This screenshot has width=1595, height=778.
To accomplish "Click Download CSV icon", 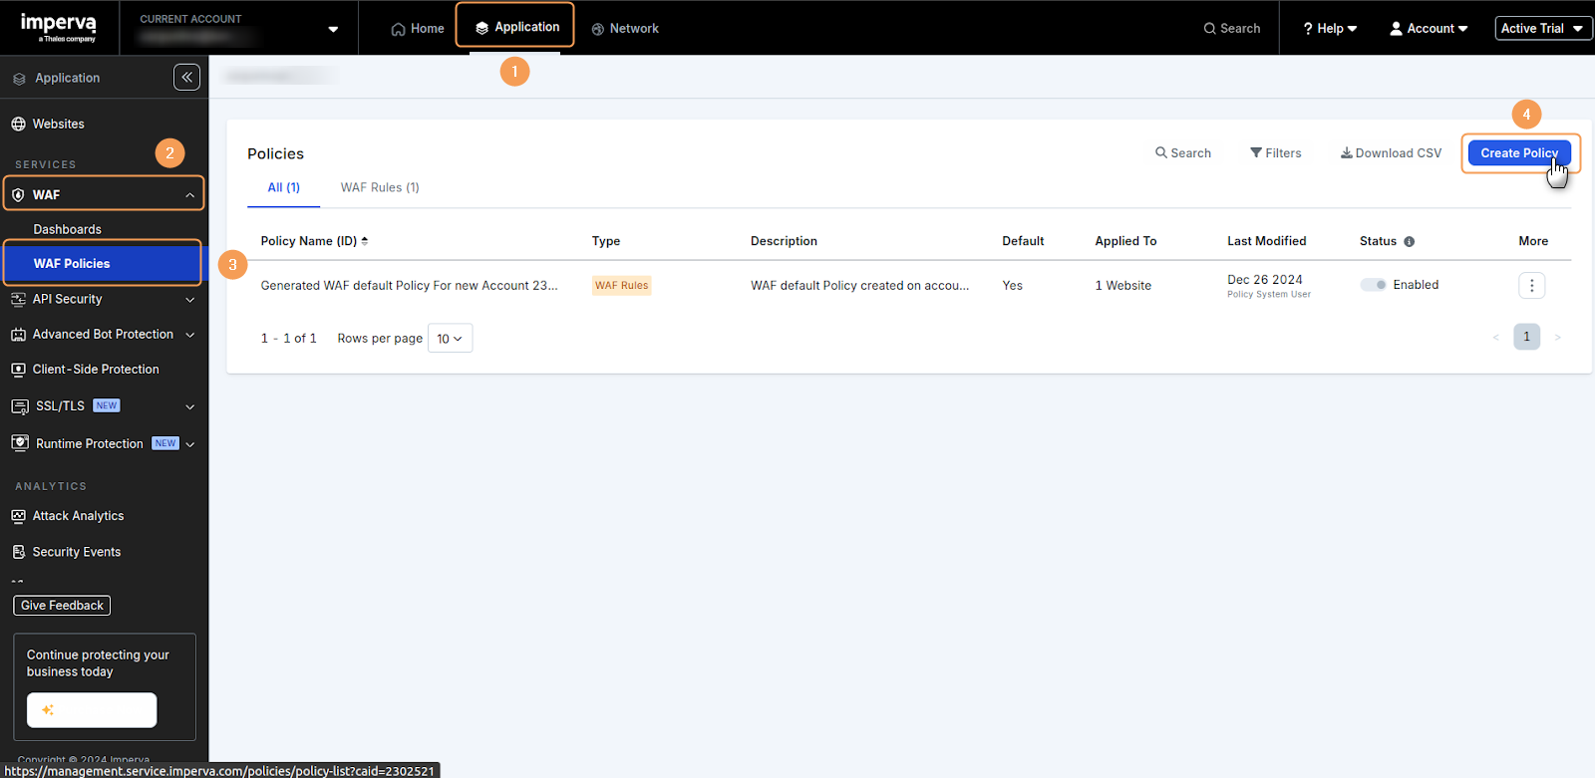I will (x=1346, y=152).
